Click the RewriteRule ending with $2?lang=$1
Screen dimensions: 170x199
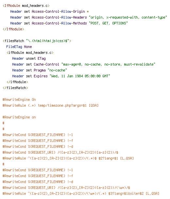click(x=68, y=158)
